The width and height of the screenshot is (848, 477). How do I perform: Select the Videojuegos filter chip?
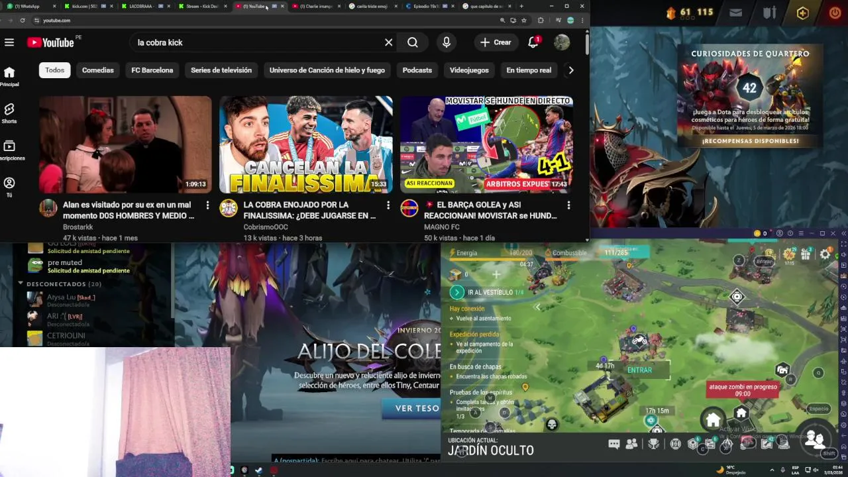pyautogui.click(x=469, y=70)
